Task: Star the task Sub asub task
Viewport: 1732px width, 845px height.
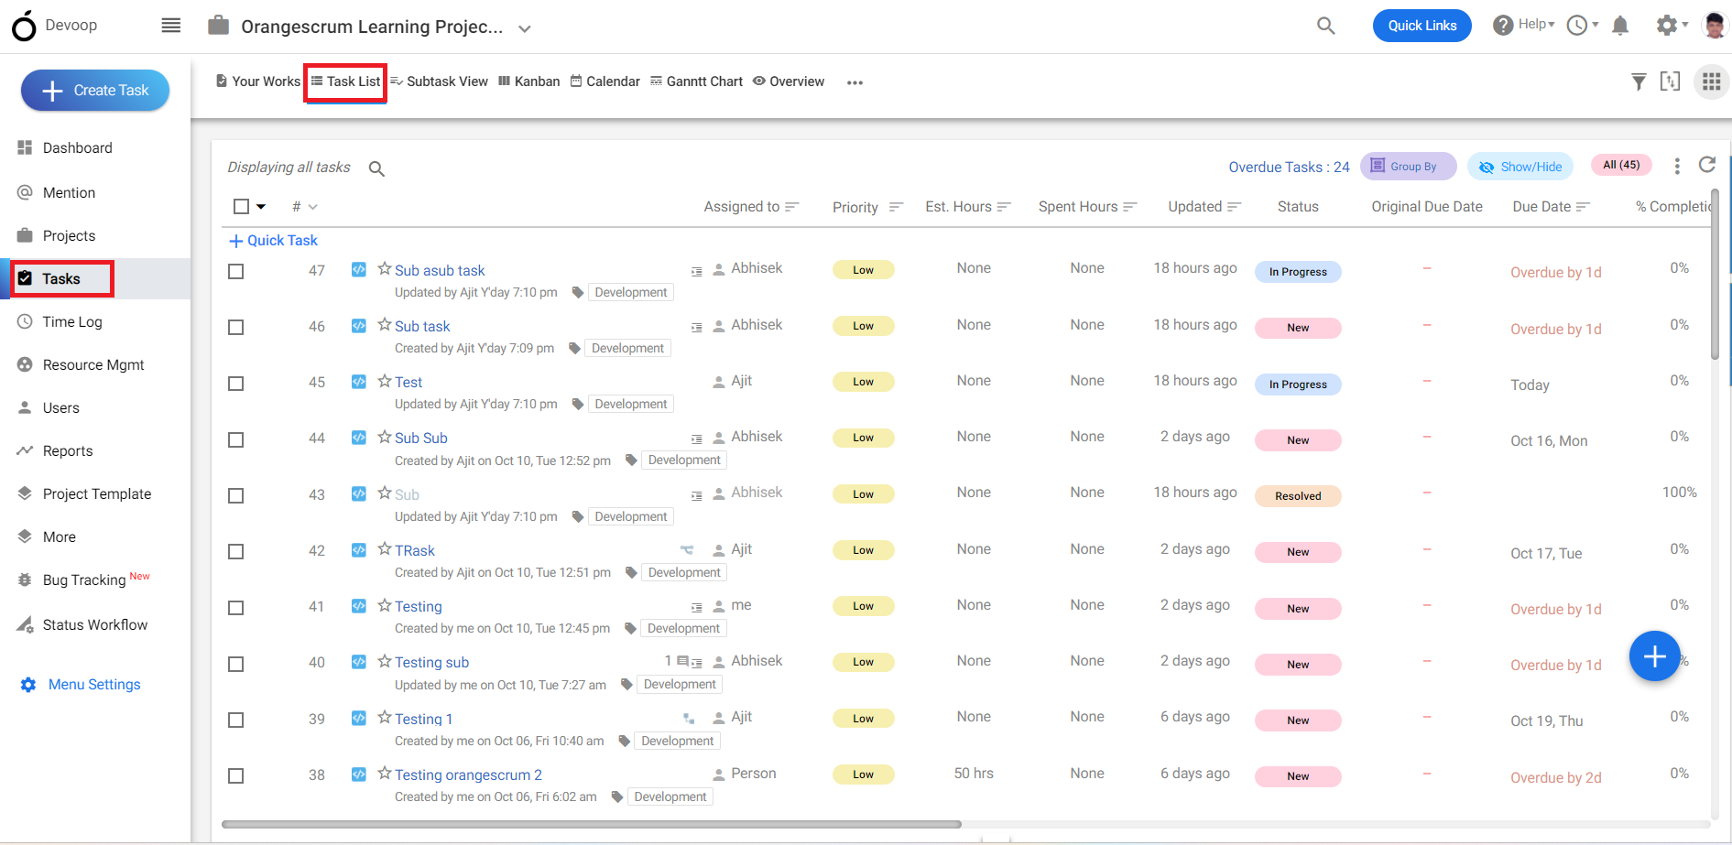Action: pos(385,269)
